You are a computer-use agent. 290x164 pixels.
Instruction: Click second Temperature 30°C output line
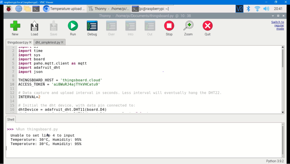click(46, 144)
